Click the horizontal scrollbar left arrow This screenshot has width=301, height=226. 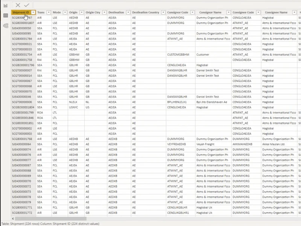13,219
